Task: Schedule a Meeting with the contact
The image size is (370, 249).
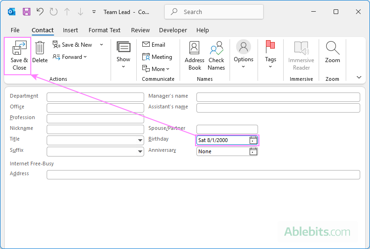Action: [x=157, y=57]
